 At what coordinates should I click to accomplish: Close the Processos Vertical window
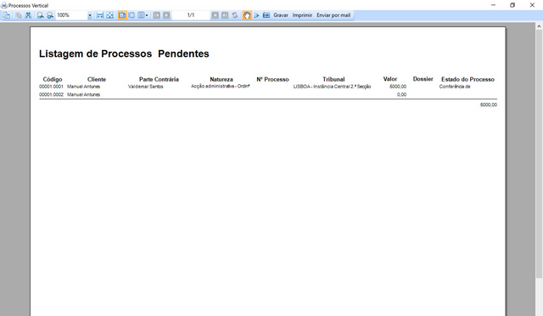(532, 5)
